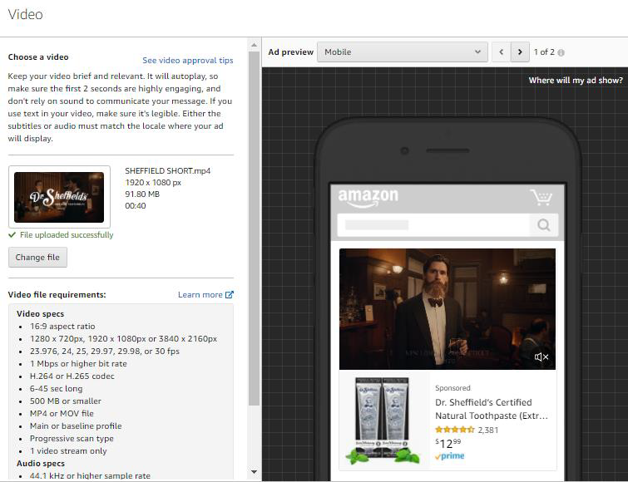Click the 91.80 MB file size text
Image resolution: width=628 pixels, height=482 pixels.
click(x=142, y=194)
